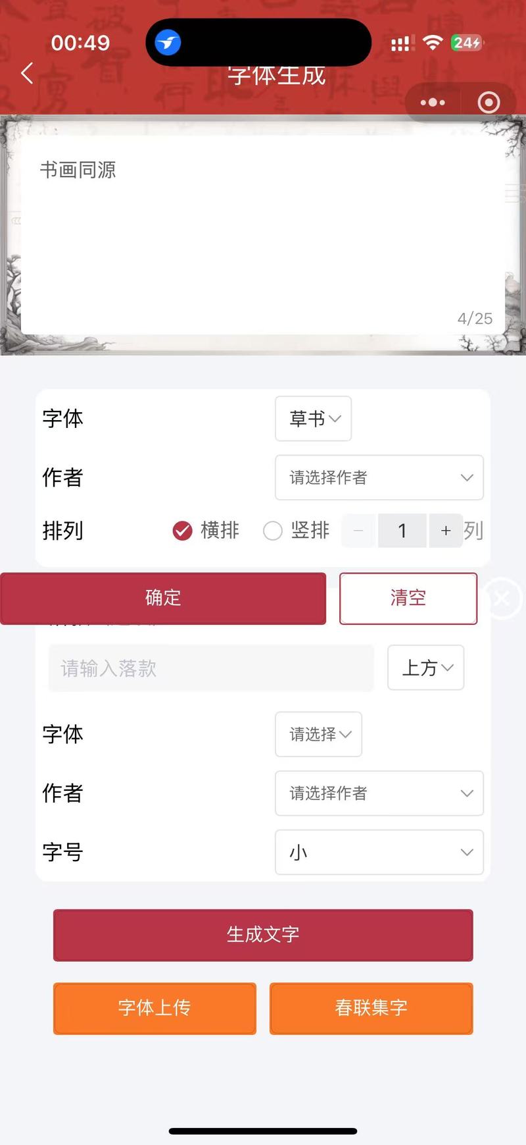Tap the back arrow in header
The width and height of the screenshot is (526, 1145).
pyautogui.click(x=27, y=73)
